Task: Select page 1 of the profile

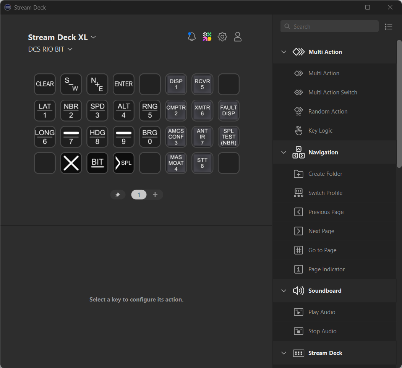Action: [138, 195]
